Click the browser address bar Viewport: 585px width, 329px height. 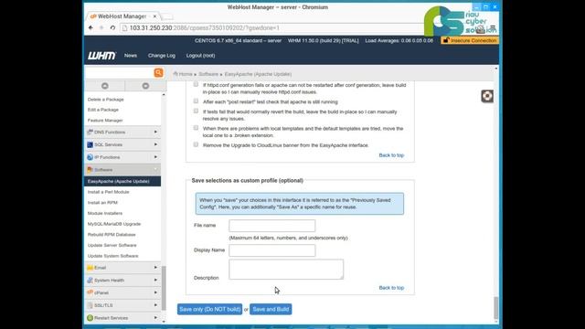coord(272,28)
